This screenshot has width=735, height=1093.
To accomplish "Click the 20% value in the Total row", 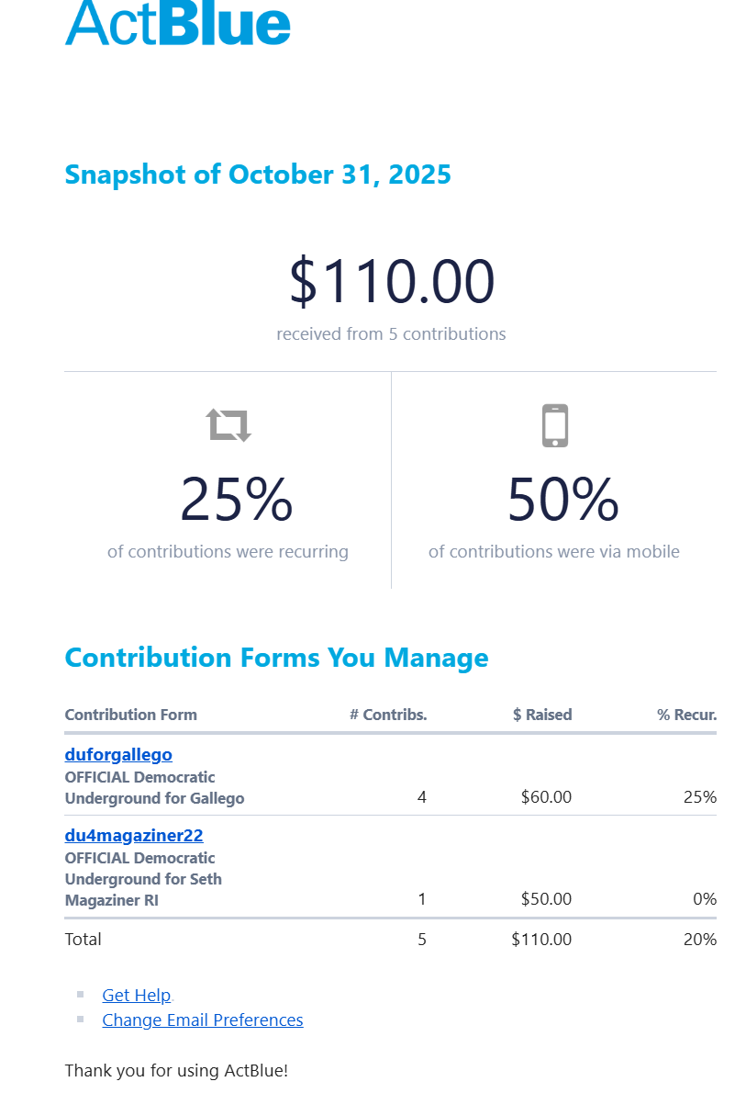I will pos(700,939).
